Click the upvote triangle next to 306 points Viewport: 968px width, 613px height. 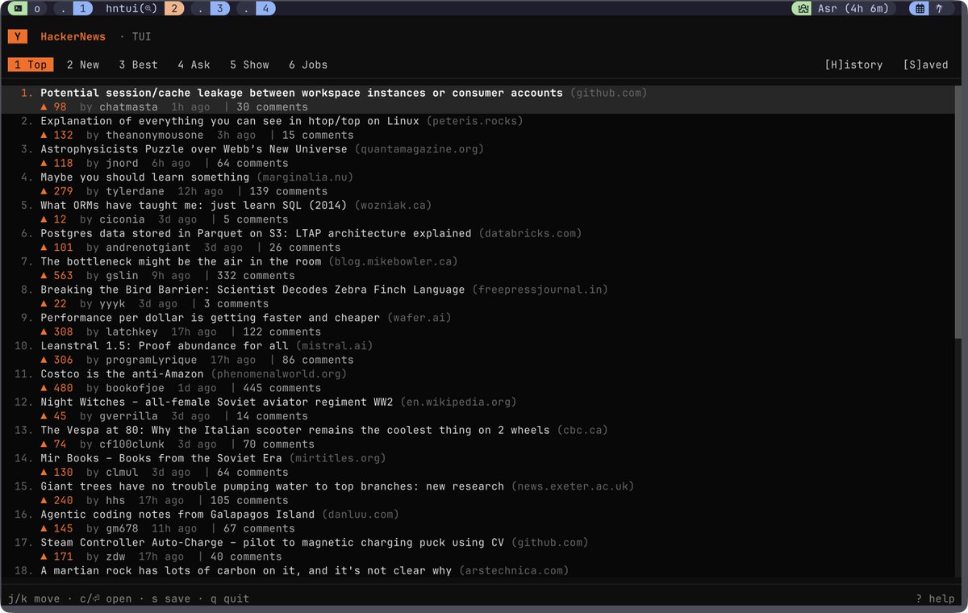44,360
